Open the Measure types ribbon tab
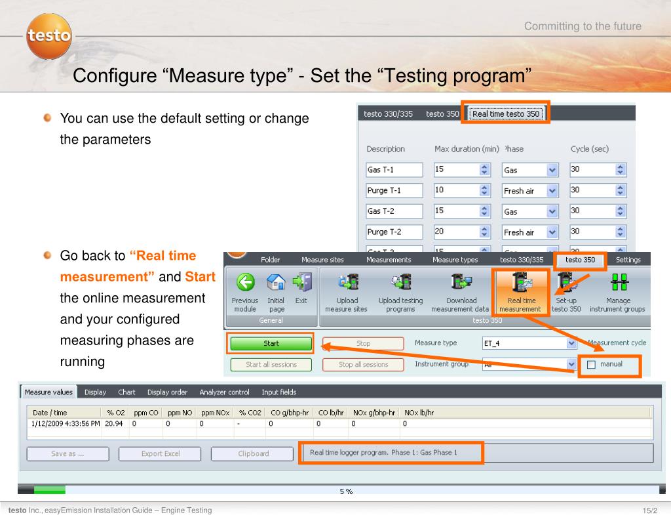Screen dimensions: 671x519 [455, 260]
